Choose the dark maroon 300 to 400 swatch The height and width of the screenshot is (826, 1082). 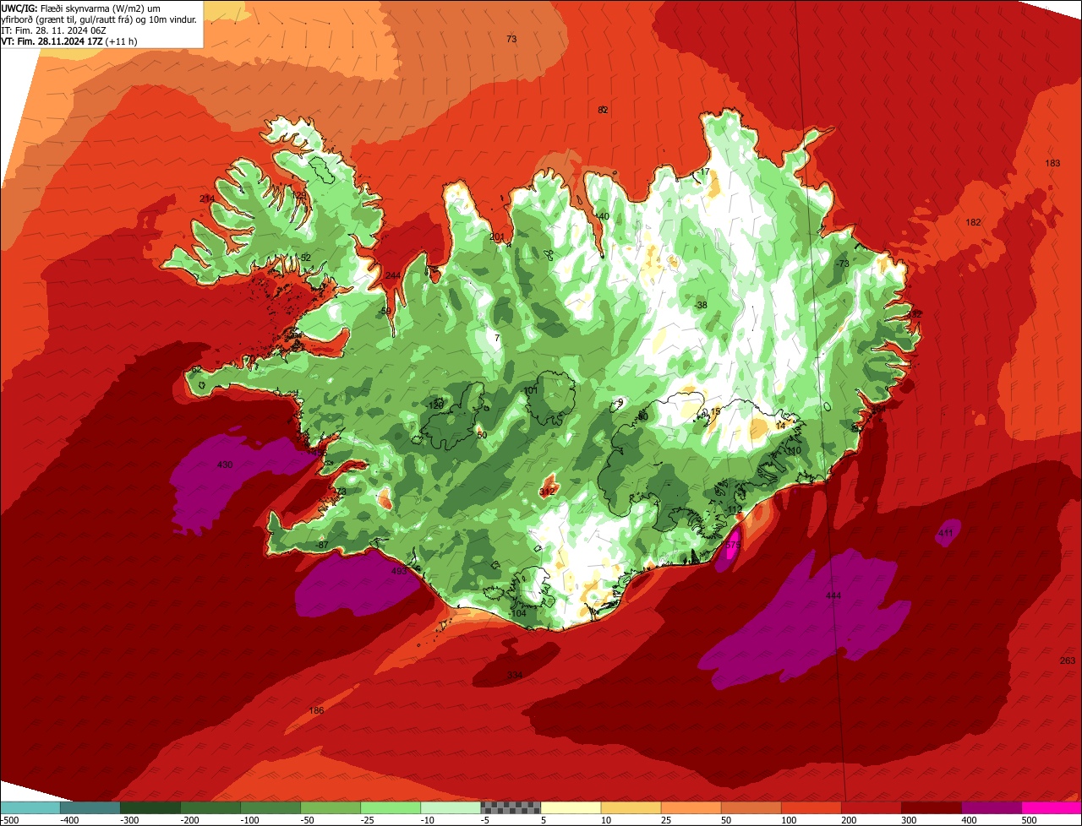931,807
